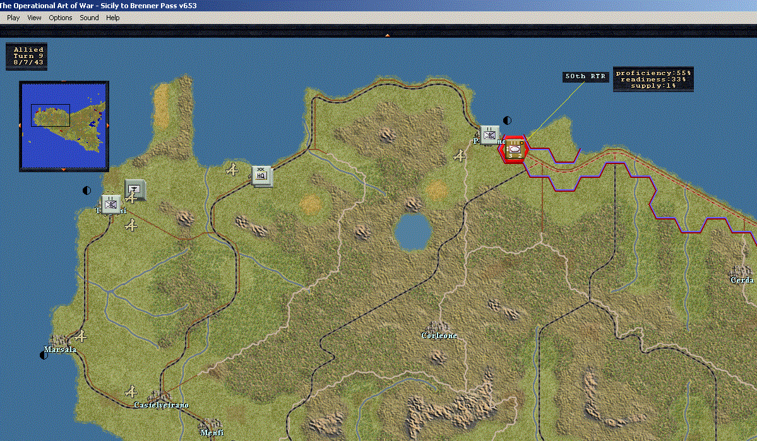Click the Cerda city label
Screen dimensions: 757x441
pos(742,280)
